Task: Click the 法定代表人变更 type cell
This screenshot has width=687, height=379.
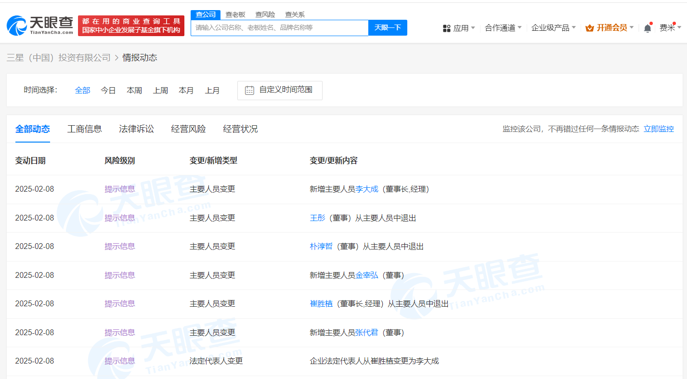Action: tap(216, 361)
